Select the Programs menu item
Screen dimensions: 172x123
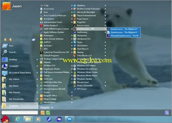20,105
